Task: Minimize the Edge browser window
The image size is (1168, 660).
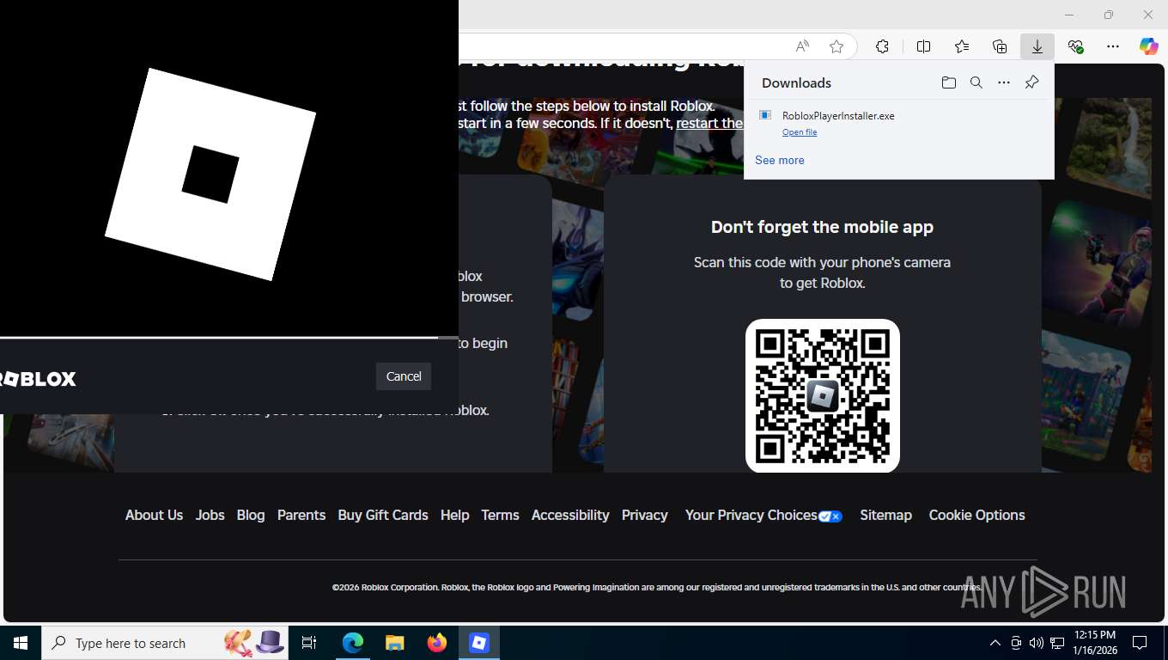Action: click(x=1069, y=15)
